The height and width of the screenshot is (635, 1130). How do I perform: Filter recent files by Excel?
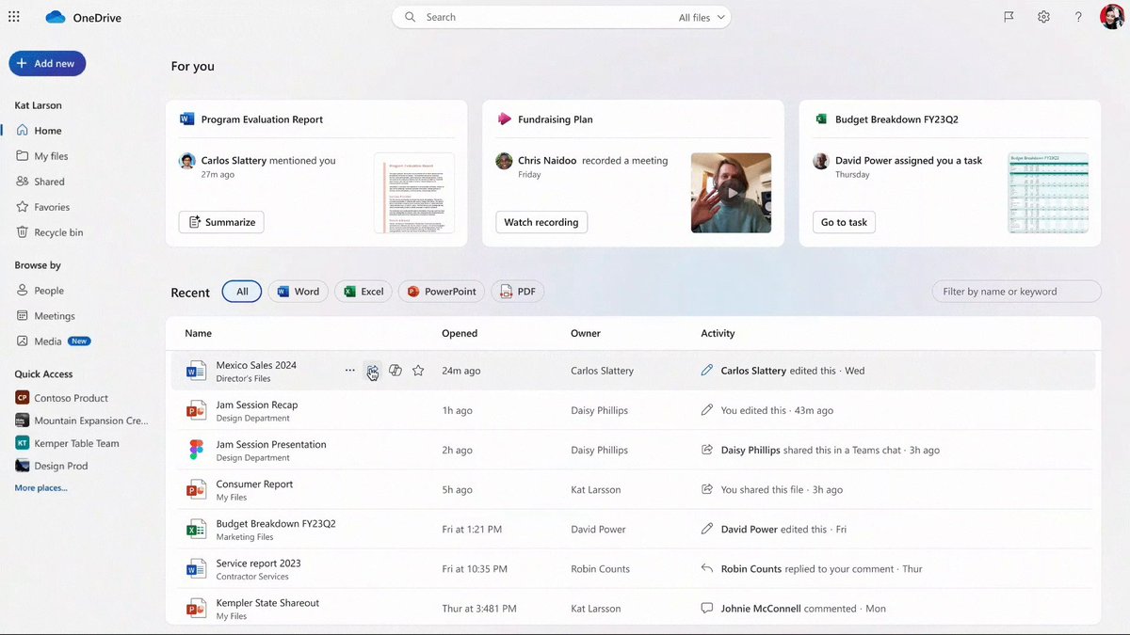coord(363,292)
